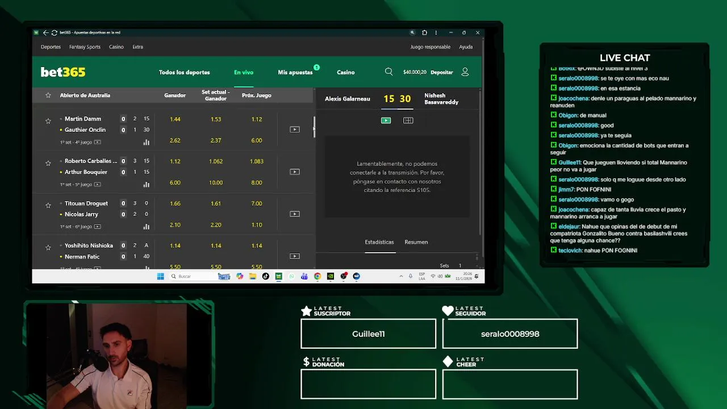The image size is (727, 409).
Task: Show hidden tray icons chevron
Action: (401, 277)
